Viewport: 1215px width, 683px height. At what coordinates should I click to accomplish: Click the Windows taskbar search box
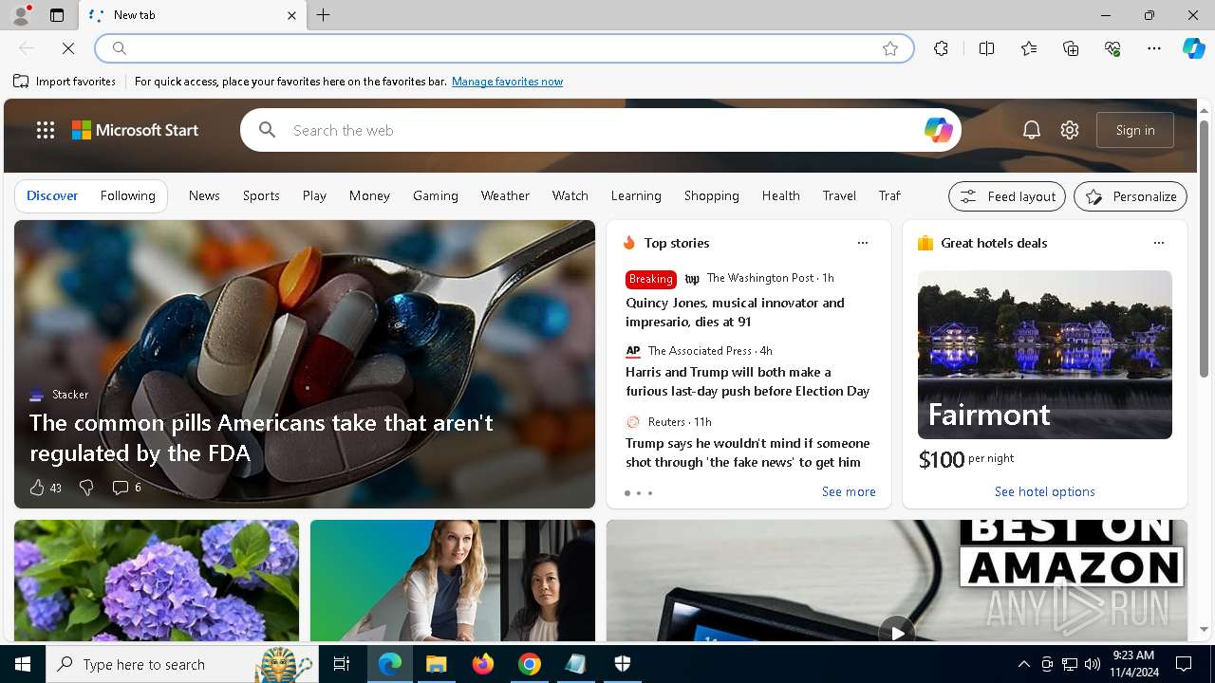(x=182, y=664)
